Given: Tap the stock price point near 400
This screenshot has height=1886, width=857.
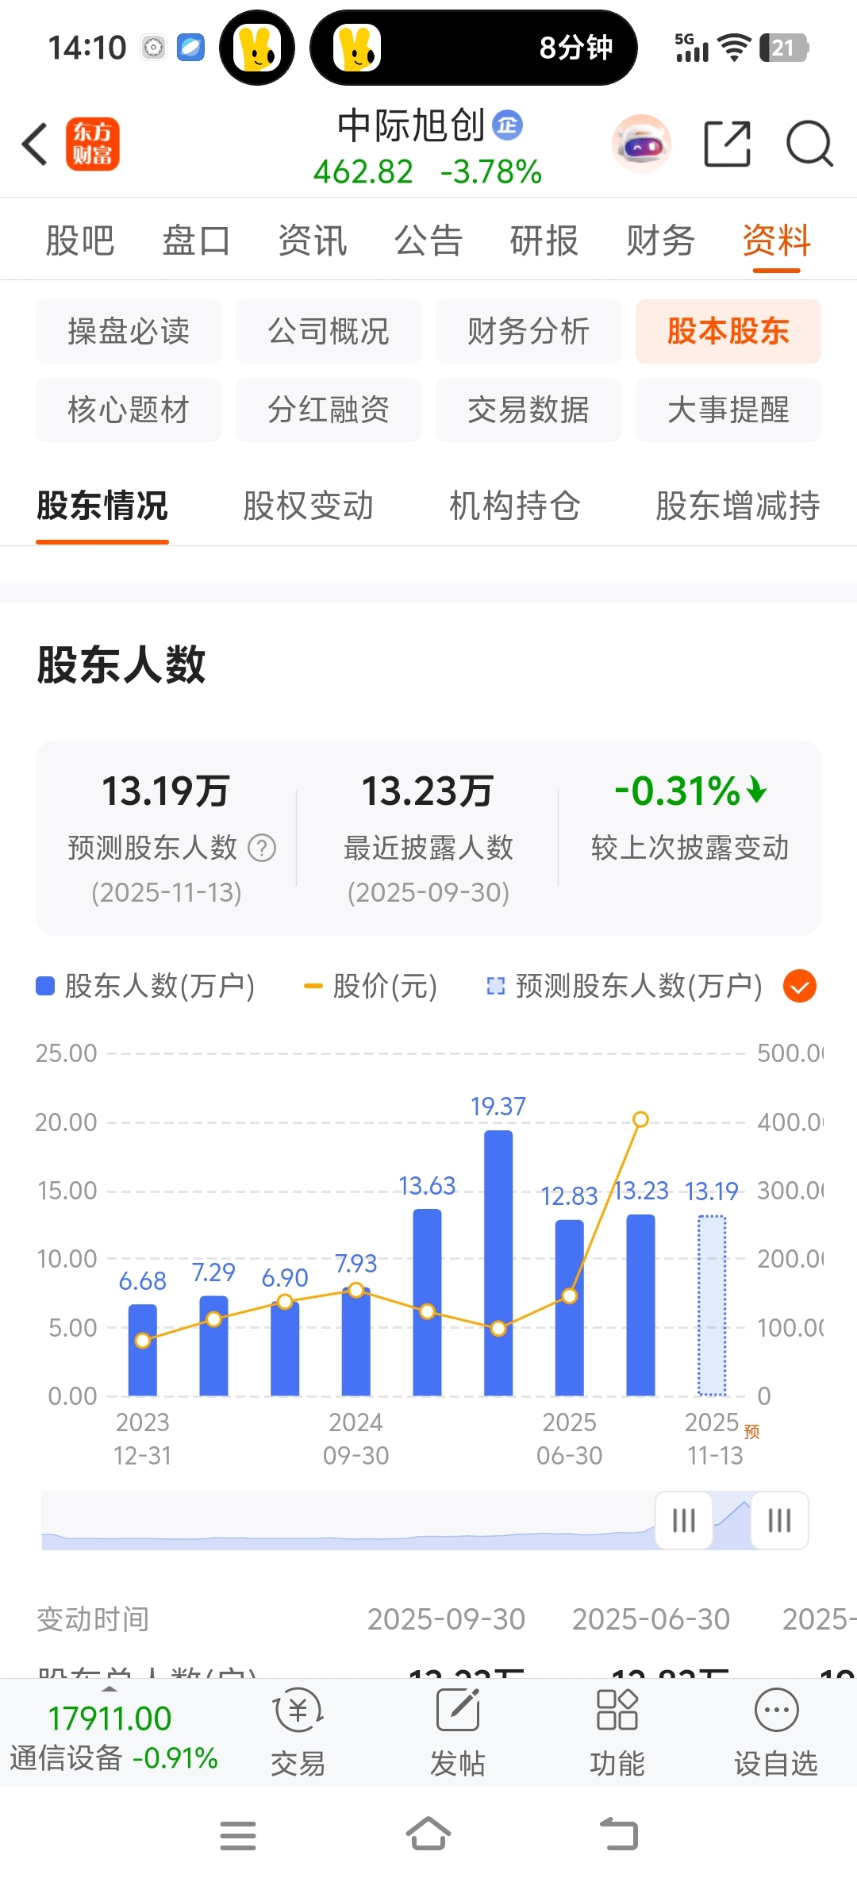Looking at the screenshot, I should [x=640, y=1119].
